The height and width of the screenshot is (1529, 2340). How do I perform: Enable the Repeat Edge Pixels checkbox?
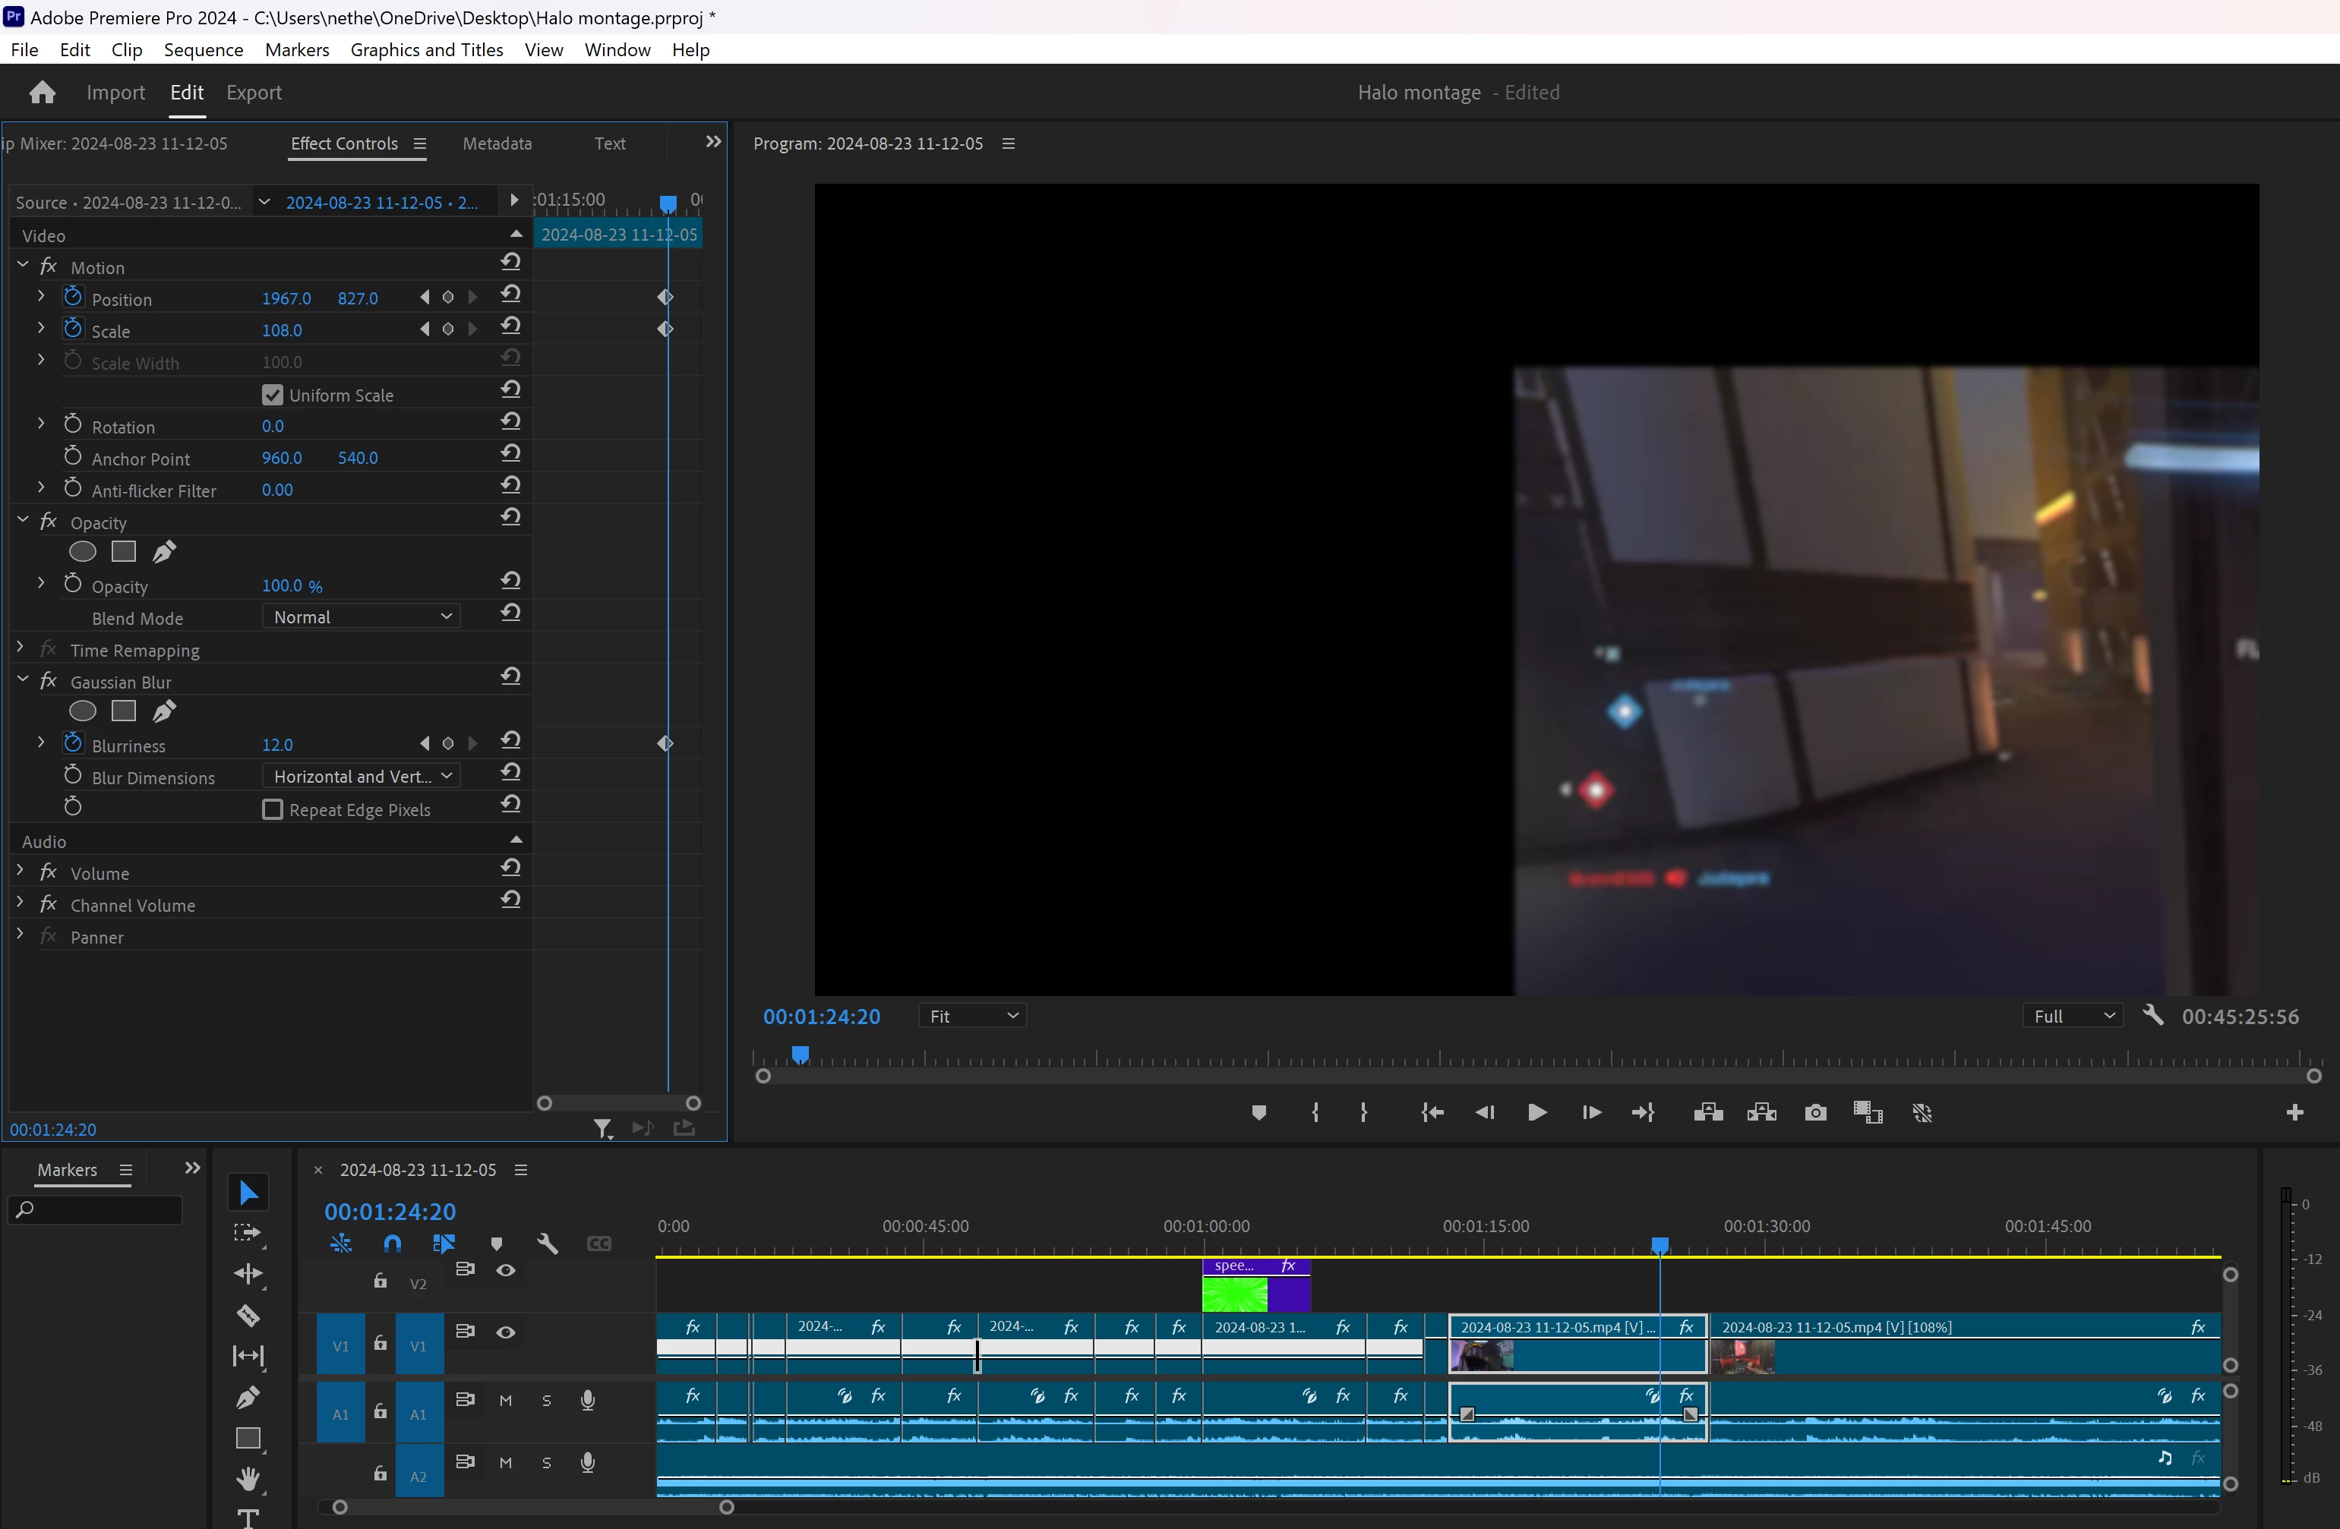(x=273, y=810)
